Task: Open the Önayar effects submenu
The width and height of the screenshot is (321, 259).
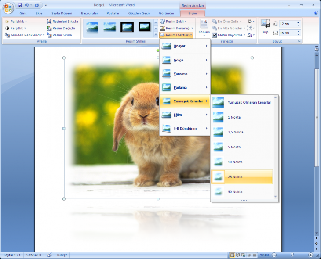Action: click(185, 46)
